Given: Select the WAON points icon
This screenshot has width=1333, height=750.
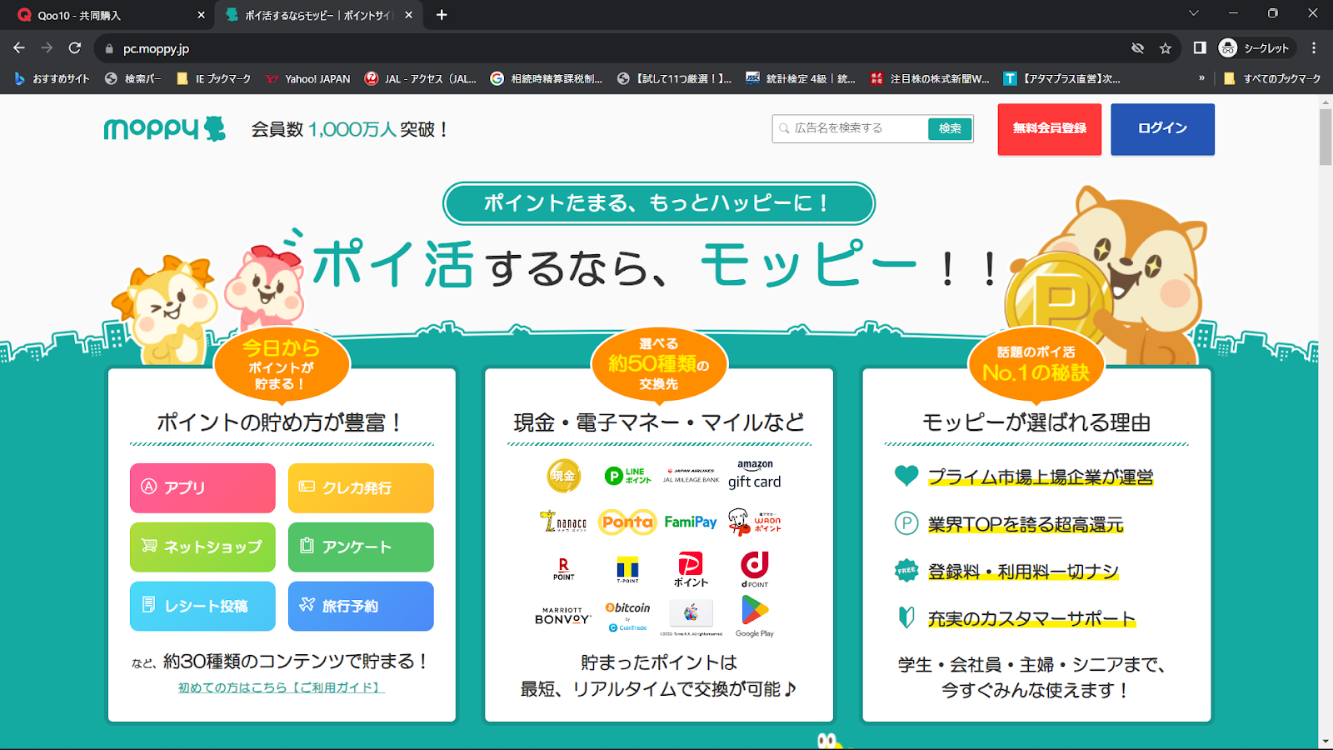Looking at the screenshot, I should pyautogui.click(x=755, y=522).
